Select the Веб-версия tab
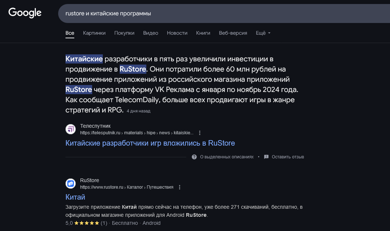Viewport: 390px width, 231px height. point(233,33)
